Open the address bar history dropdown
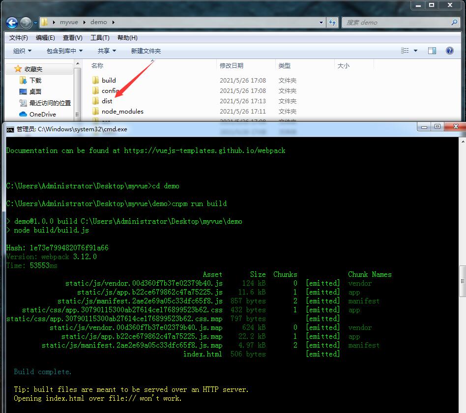Image resolution: width=466 pixels, height=413 pixels. pyautogui.click(x=321, y=22)
